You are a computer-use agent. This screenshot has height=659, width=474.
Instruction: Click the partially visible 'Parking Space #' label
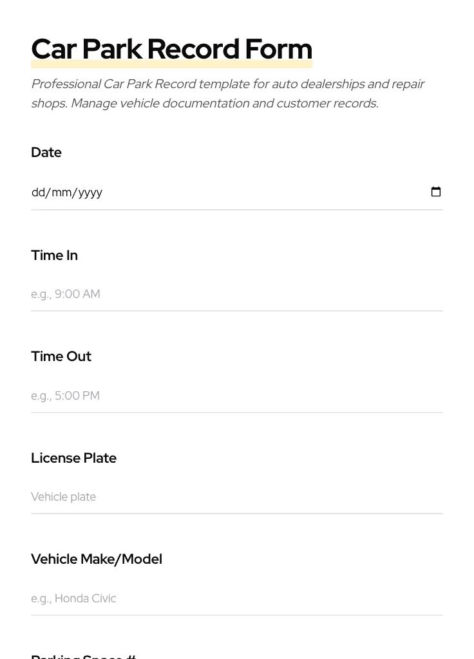click(x=84, y=656)
